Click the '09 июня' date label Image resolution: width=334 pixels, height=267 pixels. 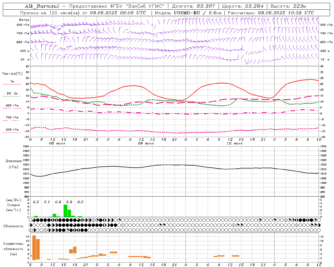(146, 143)
